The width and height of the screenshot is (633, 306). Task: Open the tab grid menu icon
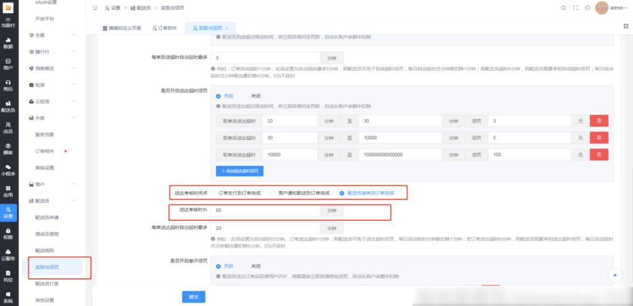click(626, 26)
